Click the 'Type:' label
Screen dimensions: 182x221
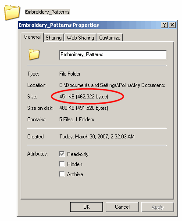pos(33,74)
